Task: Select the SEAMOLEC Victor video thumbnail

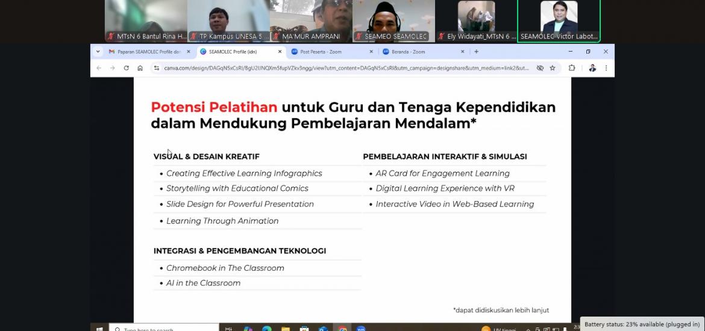Action: 559,21
